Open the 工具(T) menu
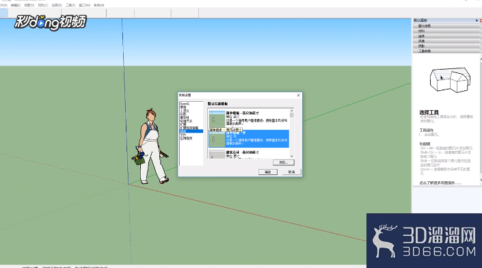 (70, 5)
